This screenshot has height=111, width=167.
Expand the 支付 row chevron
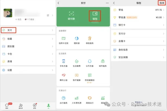tap(53, 30)
